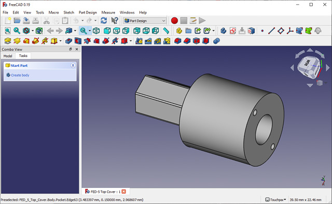This screenshot has height=204, width=332.
Task: Close the FED-5 Top Cover document tab
Action: [123, 192]
